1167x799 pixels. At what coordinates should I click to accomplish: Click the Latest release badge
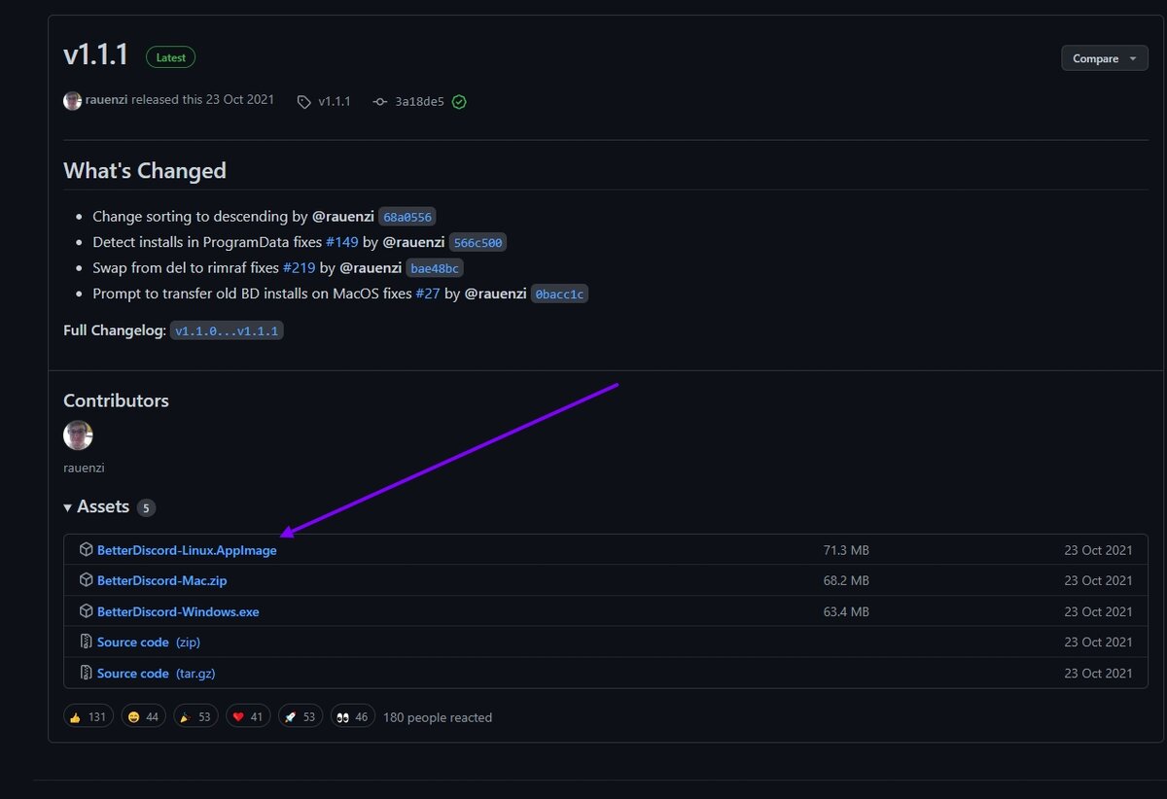pyautogui.click(x=171, y=57)
